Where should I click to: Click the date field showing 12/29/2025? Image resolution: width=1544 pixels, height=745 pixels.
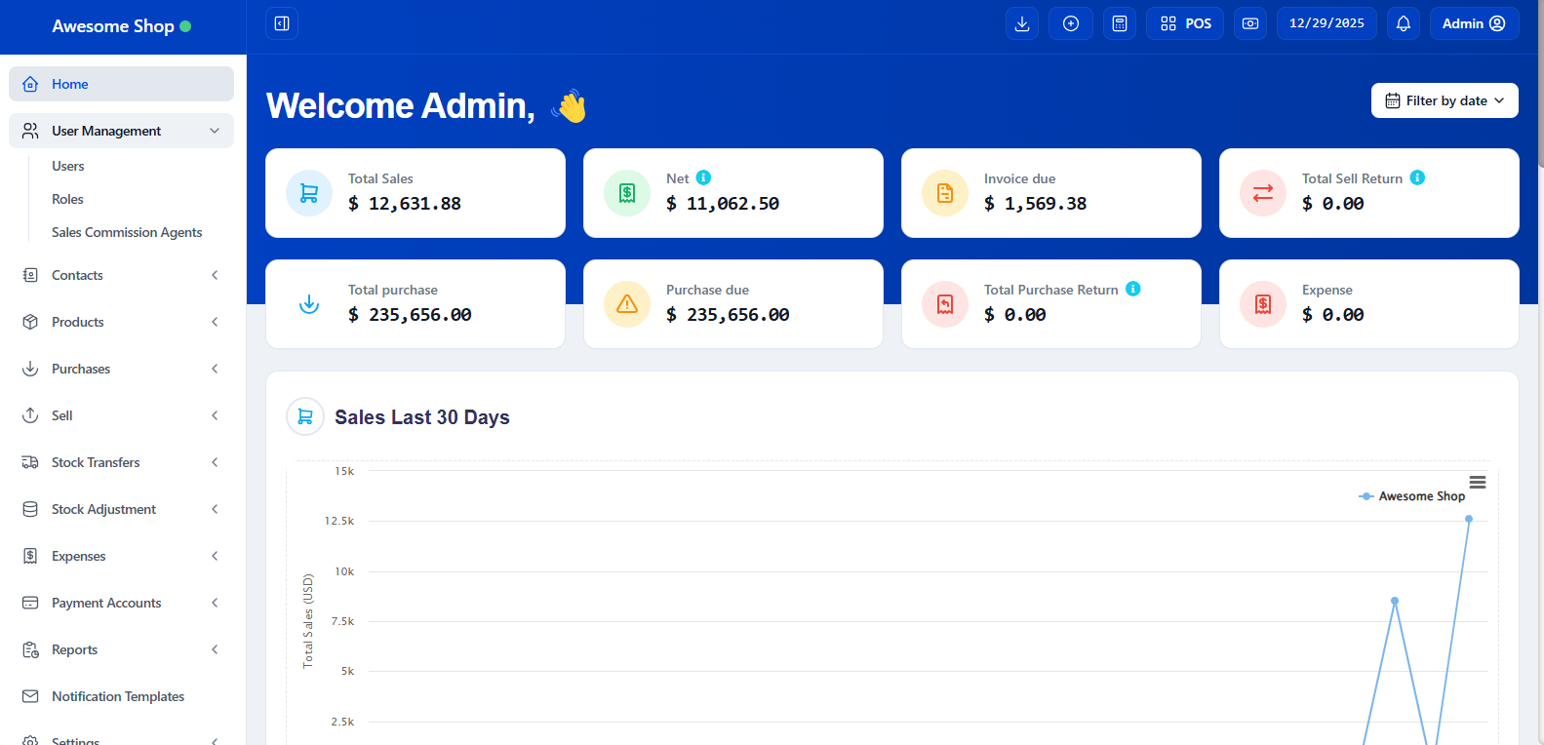click(x=1326, y=23)
